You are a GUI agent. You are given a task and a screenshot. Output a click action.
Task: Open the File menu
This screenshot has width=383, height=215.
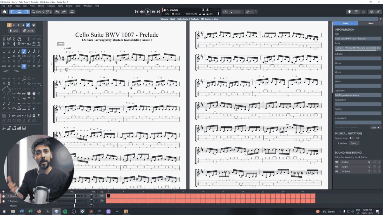[x=3, y=6]
